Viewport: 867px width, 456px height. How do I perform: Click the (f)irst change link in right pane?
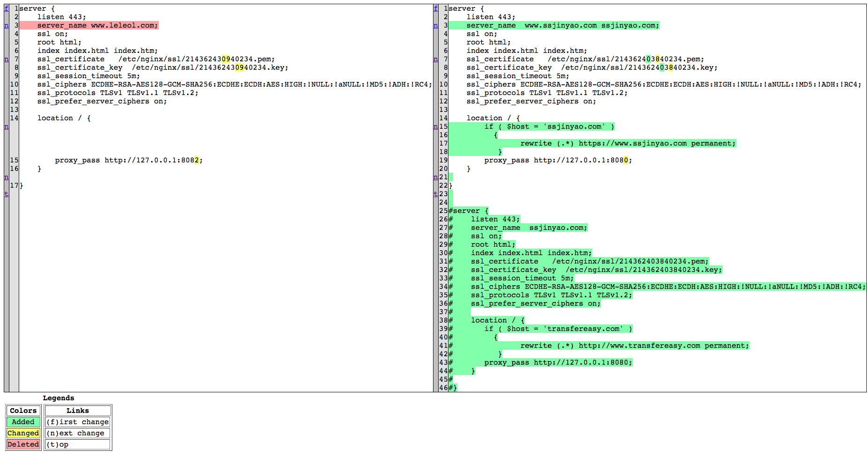click(436, 8)
